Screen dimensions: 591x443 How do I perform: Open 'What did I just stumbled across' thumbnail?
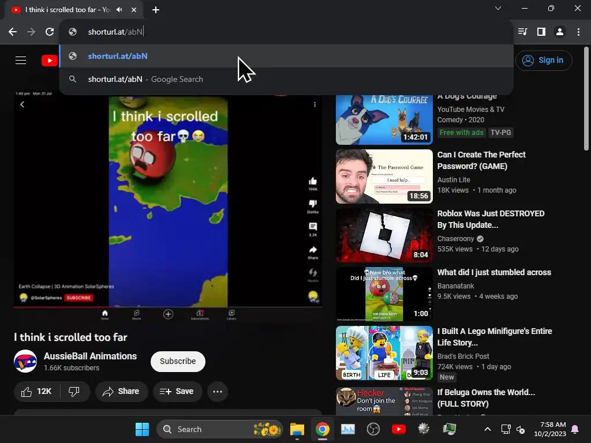click(384, 294)
